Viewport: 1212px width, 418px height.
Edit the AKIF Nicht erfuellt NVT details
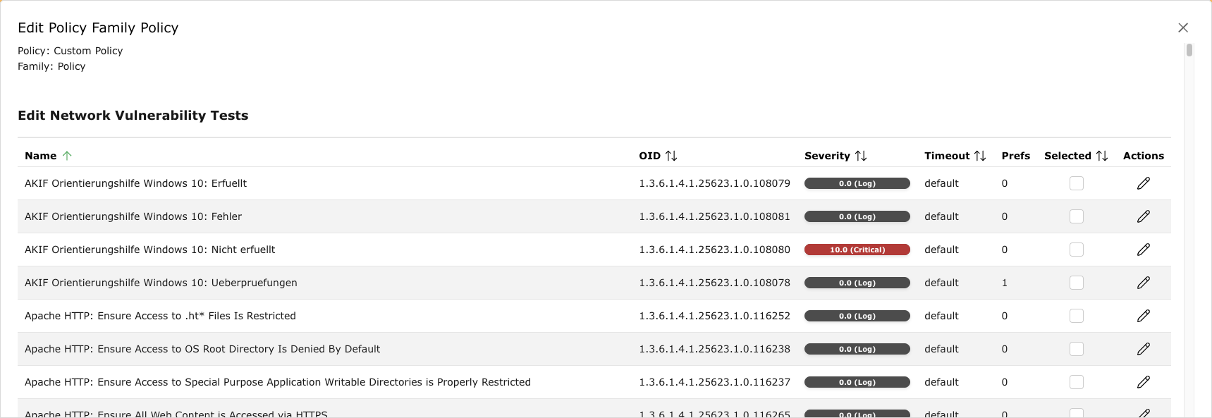[1143, 250]
